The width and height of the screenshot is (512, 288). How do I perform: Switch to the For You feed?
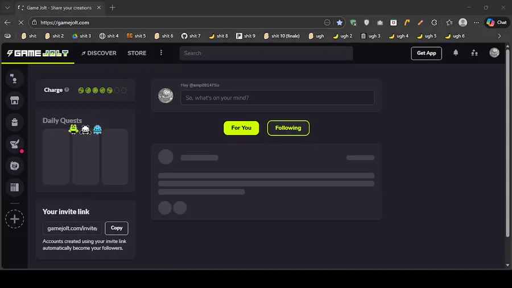[x=241, y=128]
